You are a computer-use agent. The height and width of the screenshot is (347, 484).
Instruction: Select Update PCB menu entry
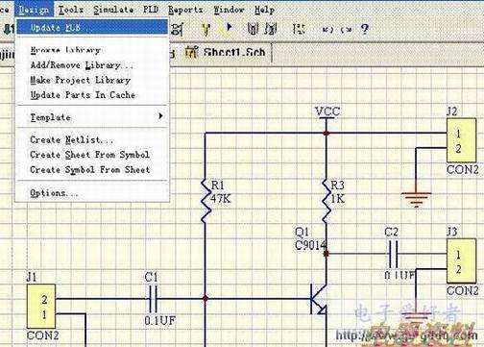92,27
